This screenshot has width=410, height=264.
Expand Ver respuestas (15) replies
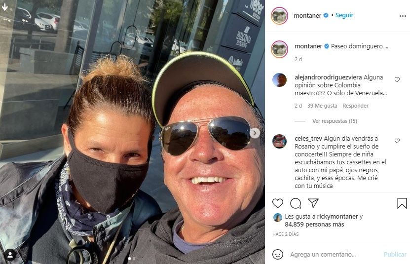(x=335, y=121)
